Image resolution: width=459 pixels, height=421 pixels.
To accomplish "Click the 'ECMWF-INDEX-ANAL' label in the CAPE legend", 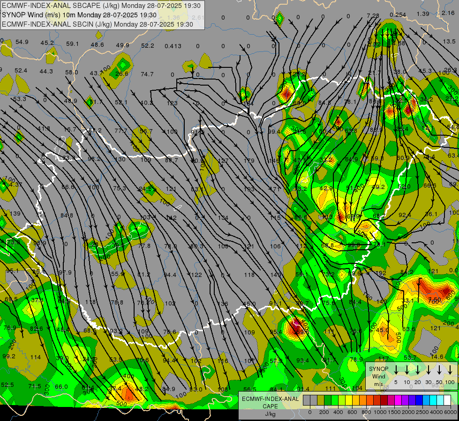I will pos(270,399).
